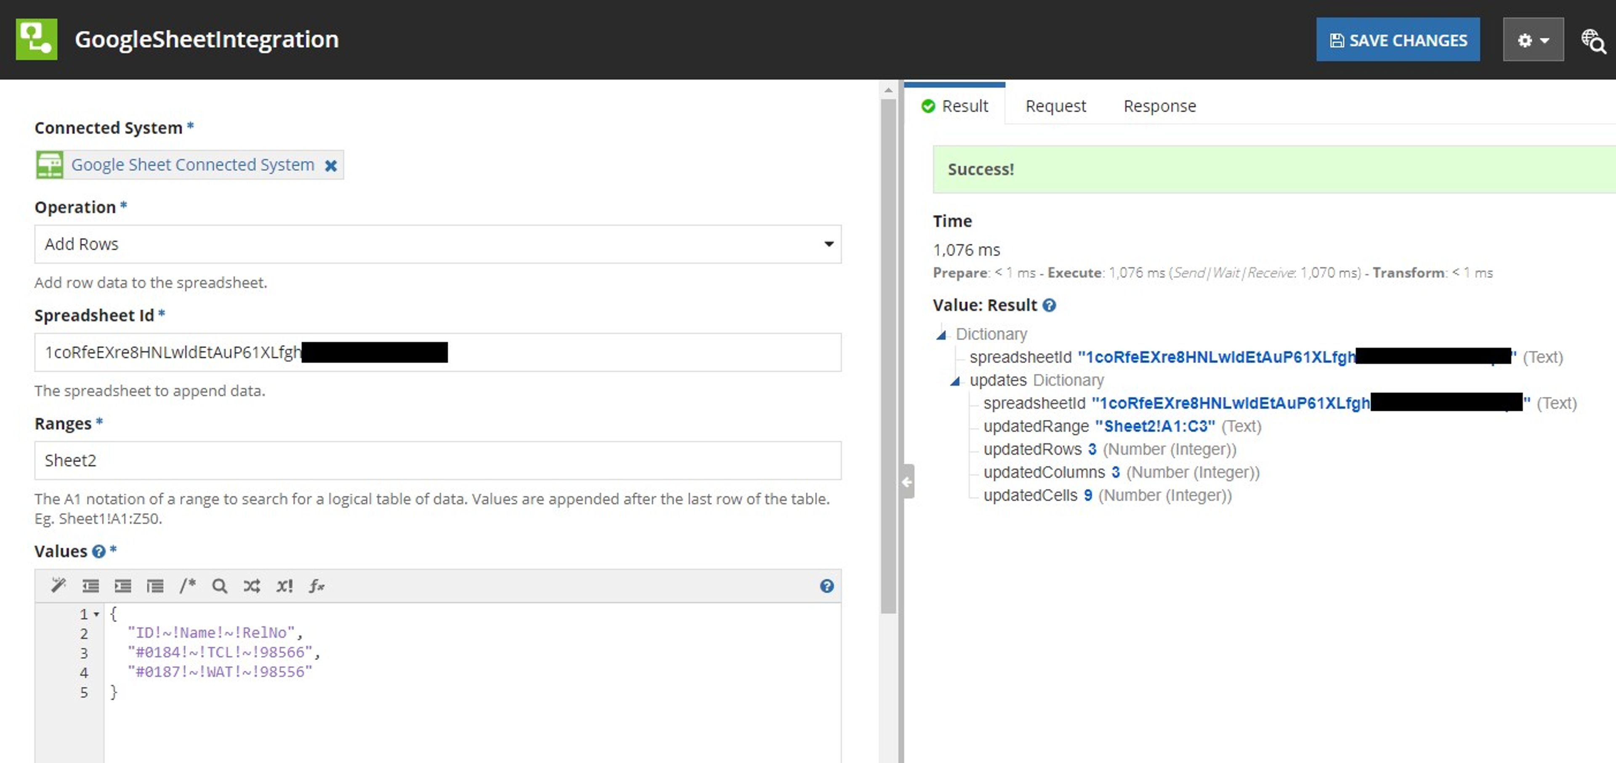Click the increase indent toolbar icon
1616x763 pixels.
pos(123,586)
